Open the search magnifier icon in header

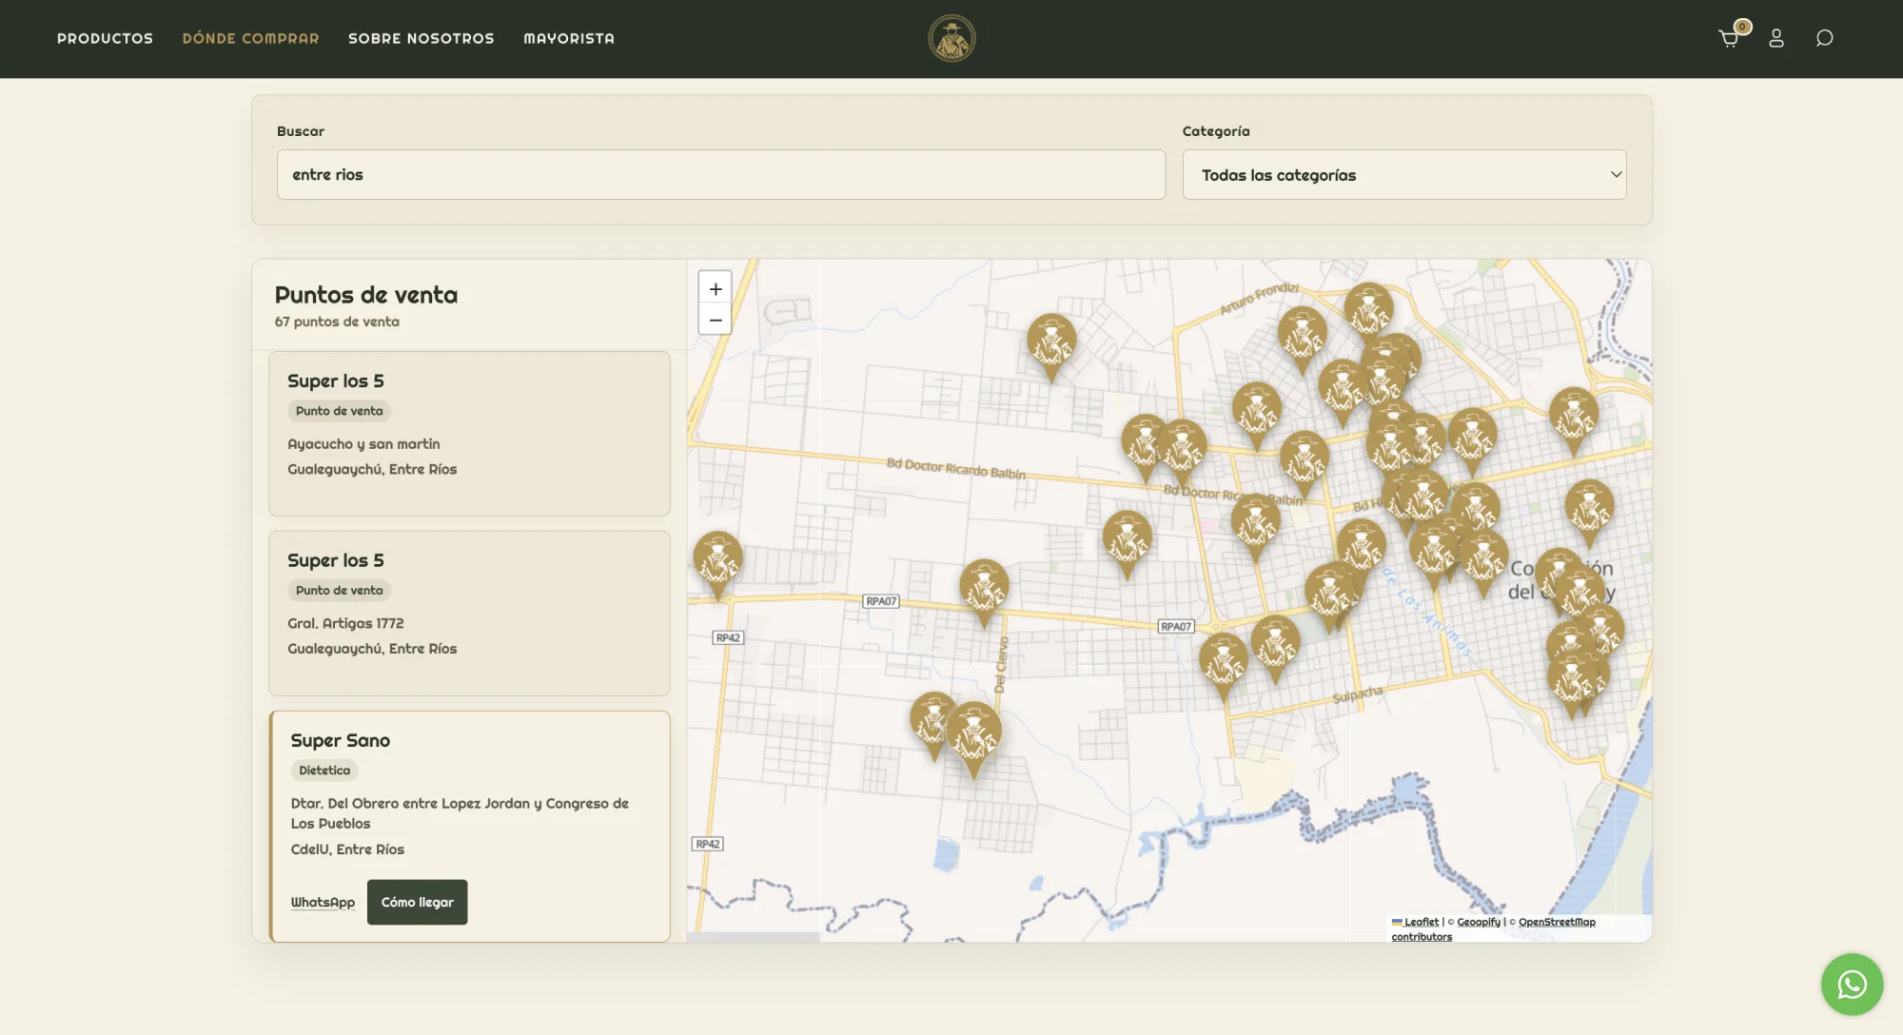point(1824,38)
